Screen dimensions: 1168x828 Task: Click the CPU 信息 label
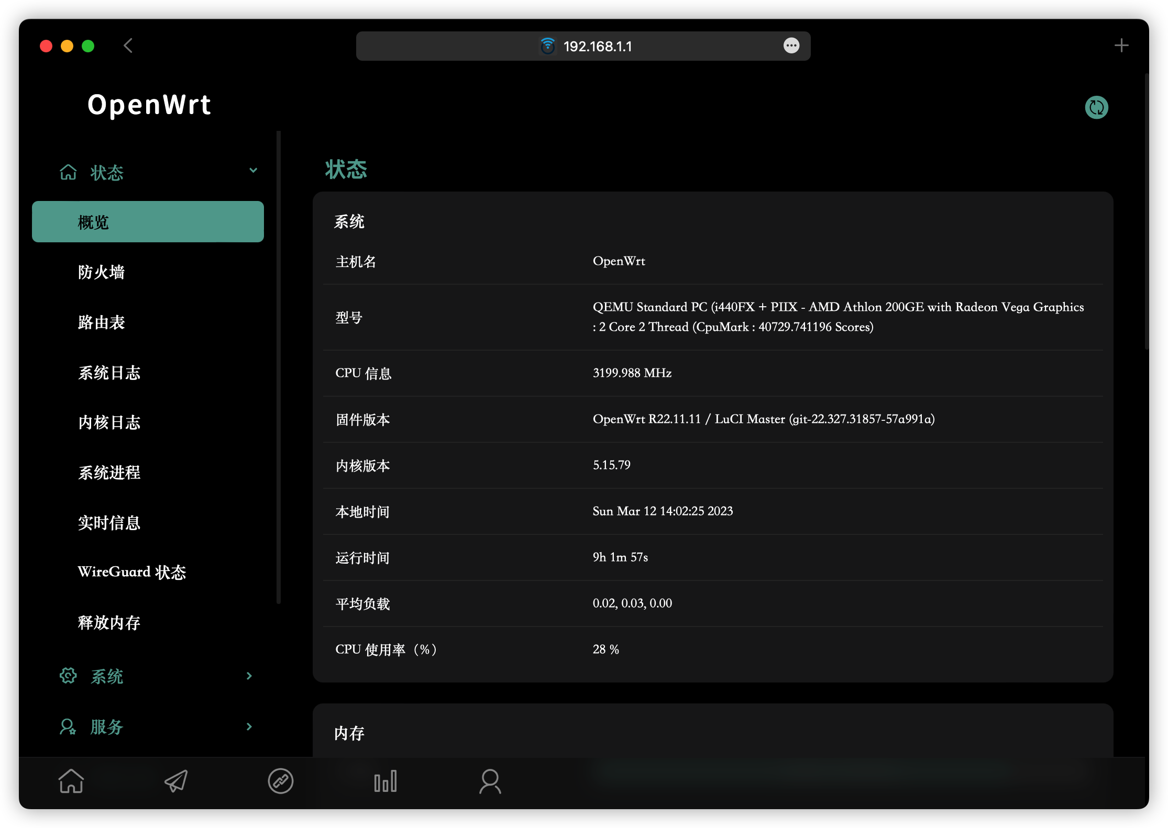pos(363,374)
